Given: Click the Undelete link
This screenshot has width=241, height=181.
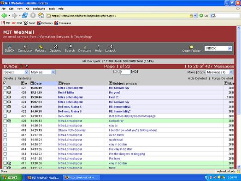Looking at the screenshot, I should click(x=25, y=78).
